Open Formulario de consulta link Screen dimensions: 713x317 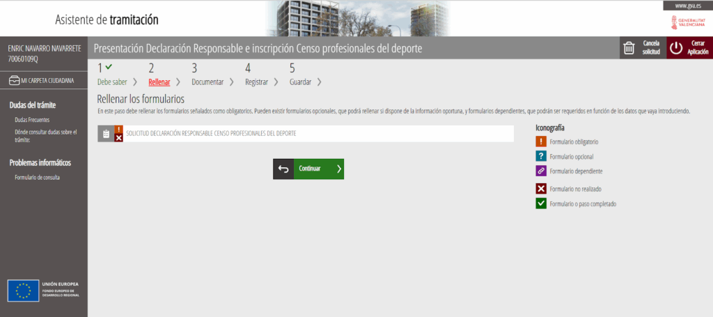[37, 177]
